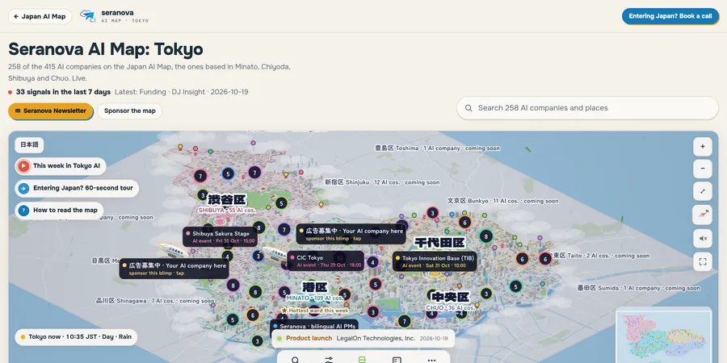Image resolution: width=727 pixels, height=363 pixels.
Task: Zoom out with the minus map control
Action: coord(703,169)
